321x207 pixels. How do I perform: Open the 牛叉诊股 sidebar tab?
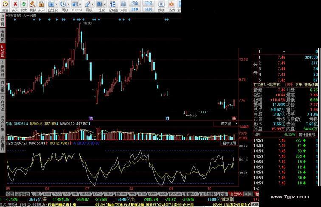click(x=3, y=123)
